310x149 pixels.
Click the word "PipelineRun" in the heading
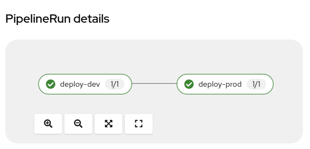(x=32, y=19)
